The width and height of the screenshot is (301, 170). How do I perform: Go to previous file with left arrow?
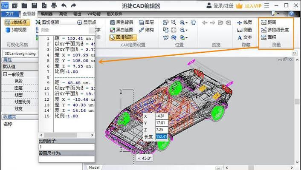(x=205, y=23)
